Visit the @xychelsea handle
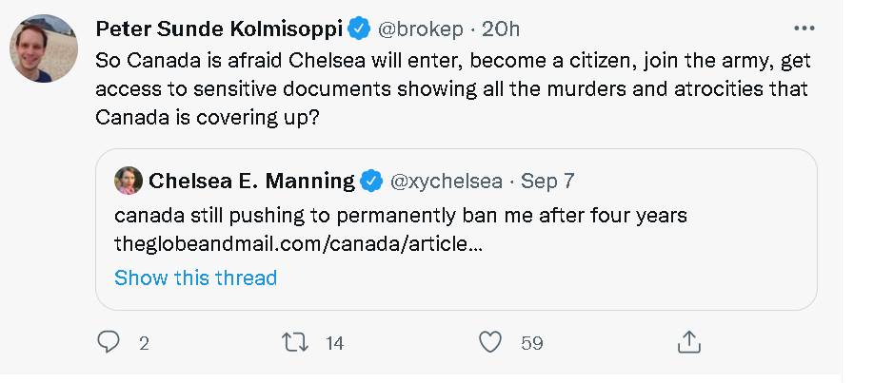This screenshot has width=874, height=383. point(446,180)
